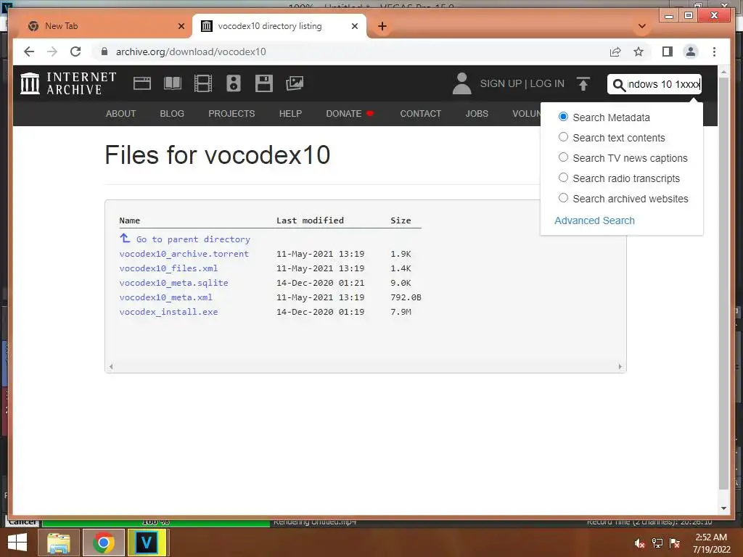
Task: Click the Chrome taskbar icon
Action: pos(103,542)
